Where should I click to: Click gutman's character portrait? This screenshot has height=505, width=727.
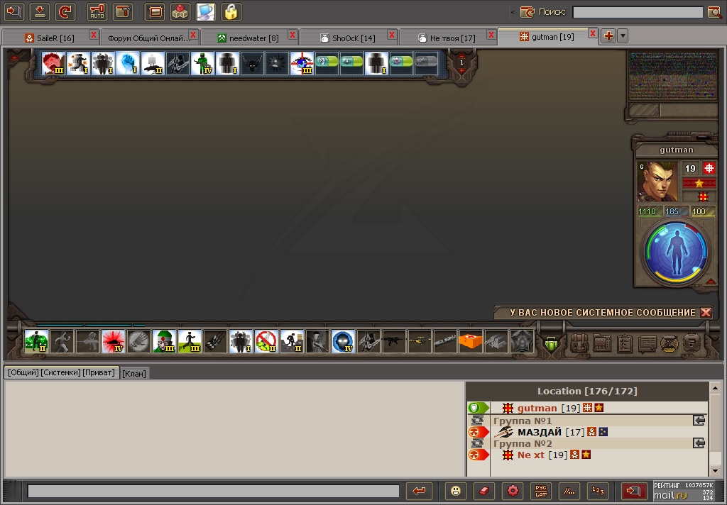coord(657,181)
